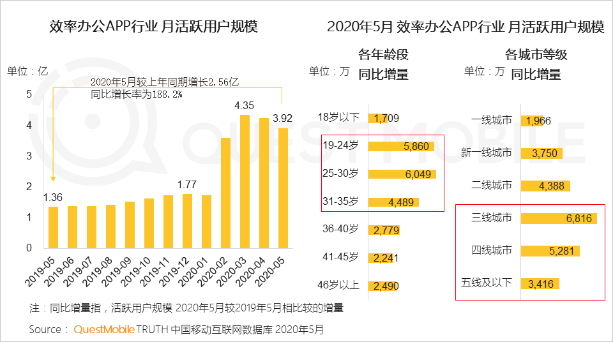Screen dimensions: 613x342
Task: Click the 2020-03 bar labeled 4.35
Action: click(245, 181)
